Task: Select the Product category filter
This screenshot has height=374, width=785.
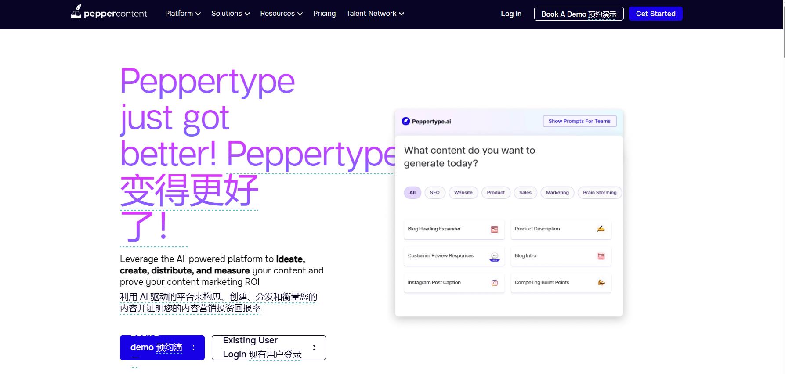Action: [496, 193]
